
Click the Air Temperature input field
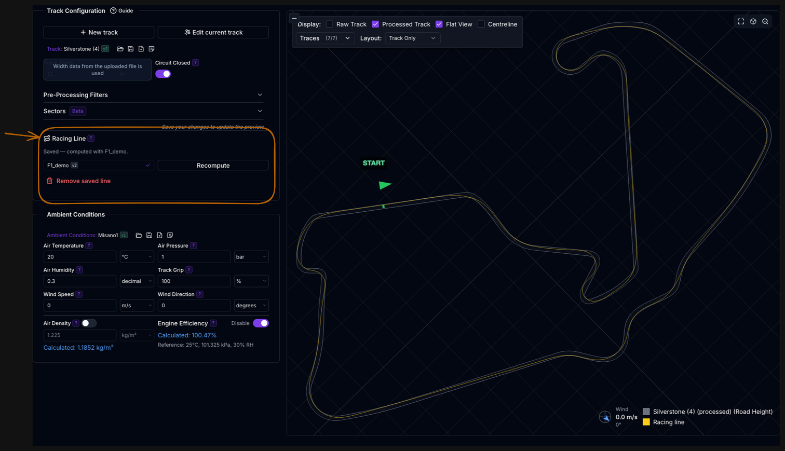point(80,257)
